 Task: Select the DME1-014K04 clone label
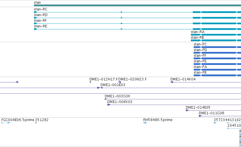click(183, 79)
